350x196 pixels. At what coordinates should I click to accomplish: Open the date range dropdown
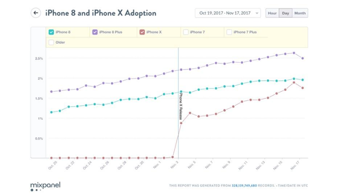[x=227, y=13]
